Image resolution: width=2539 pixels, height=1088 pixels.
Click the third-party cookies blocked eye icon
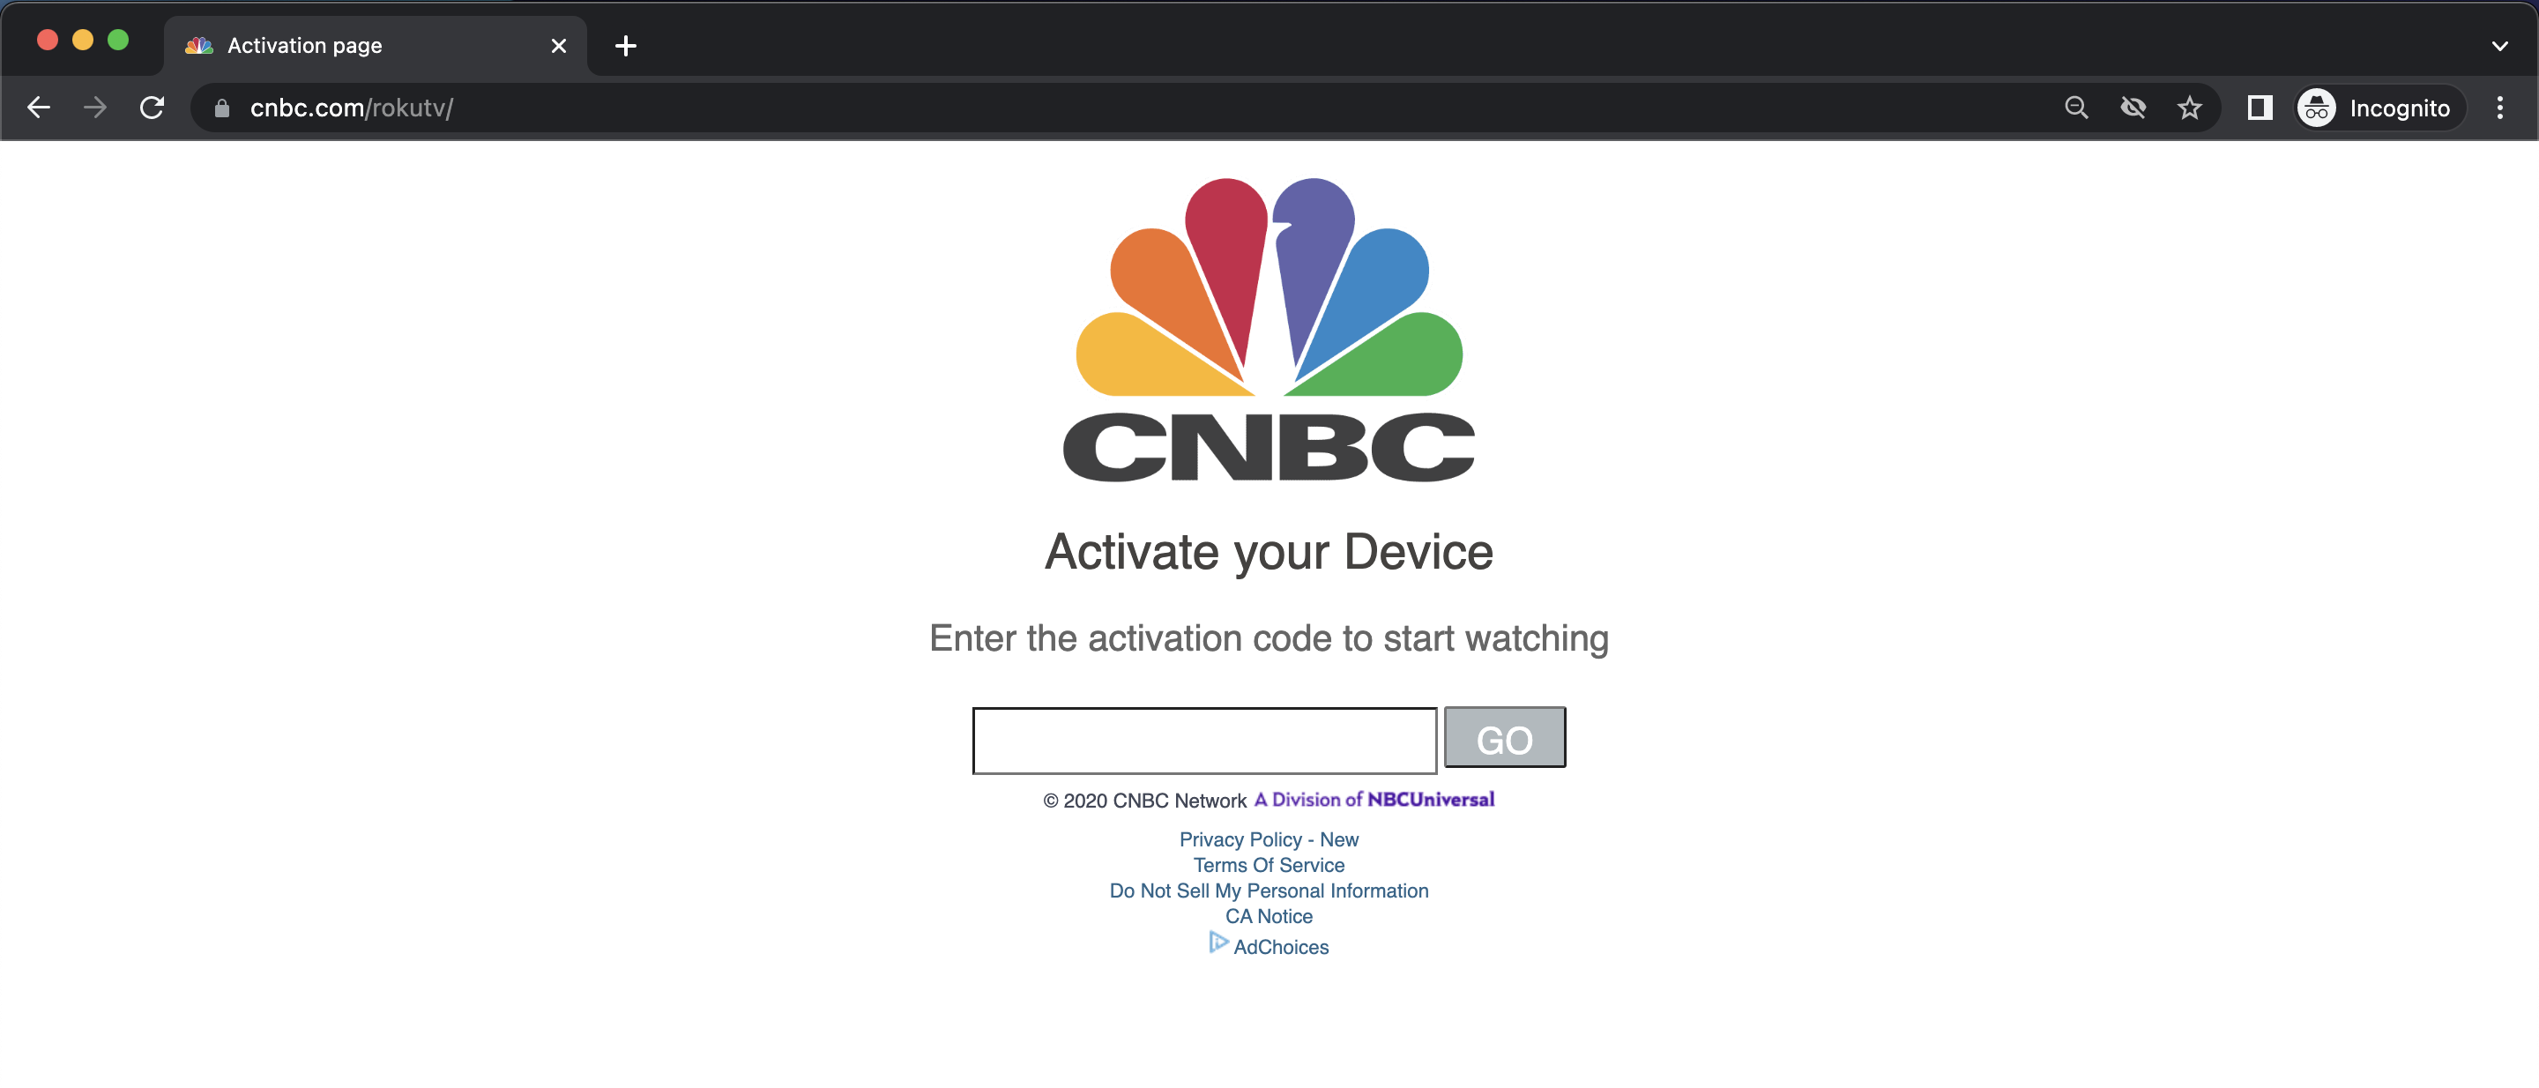(2133, 108)
